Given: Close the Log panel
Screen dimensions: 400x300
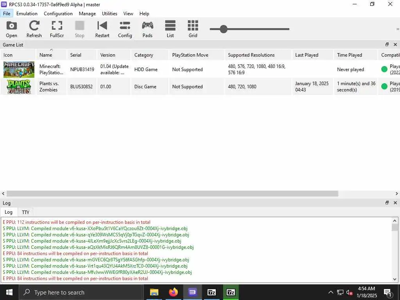Looking at the screenshot, I should pos(395,203).
